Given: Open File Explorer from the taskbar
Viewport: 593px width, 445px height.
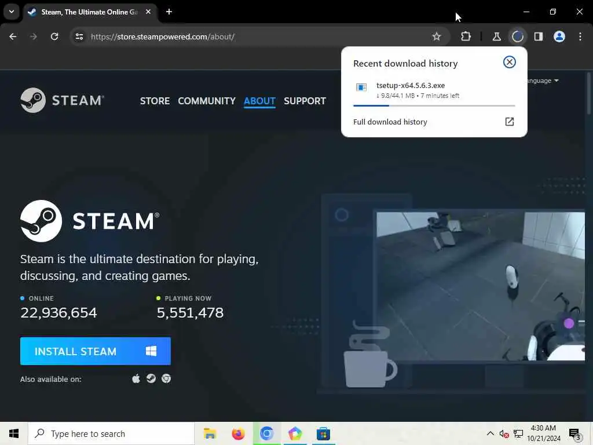Looking at the screenshot, I should click(210, 433).
